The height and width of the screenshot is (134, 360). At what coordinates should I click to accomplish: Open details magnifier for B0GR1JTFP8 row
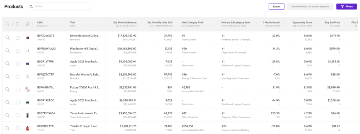[8, 64]
